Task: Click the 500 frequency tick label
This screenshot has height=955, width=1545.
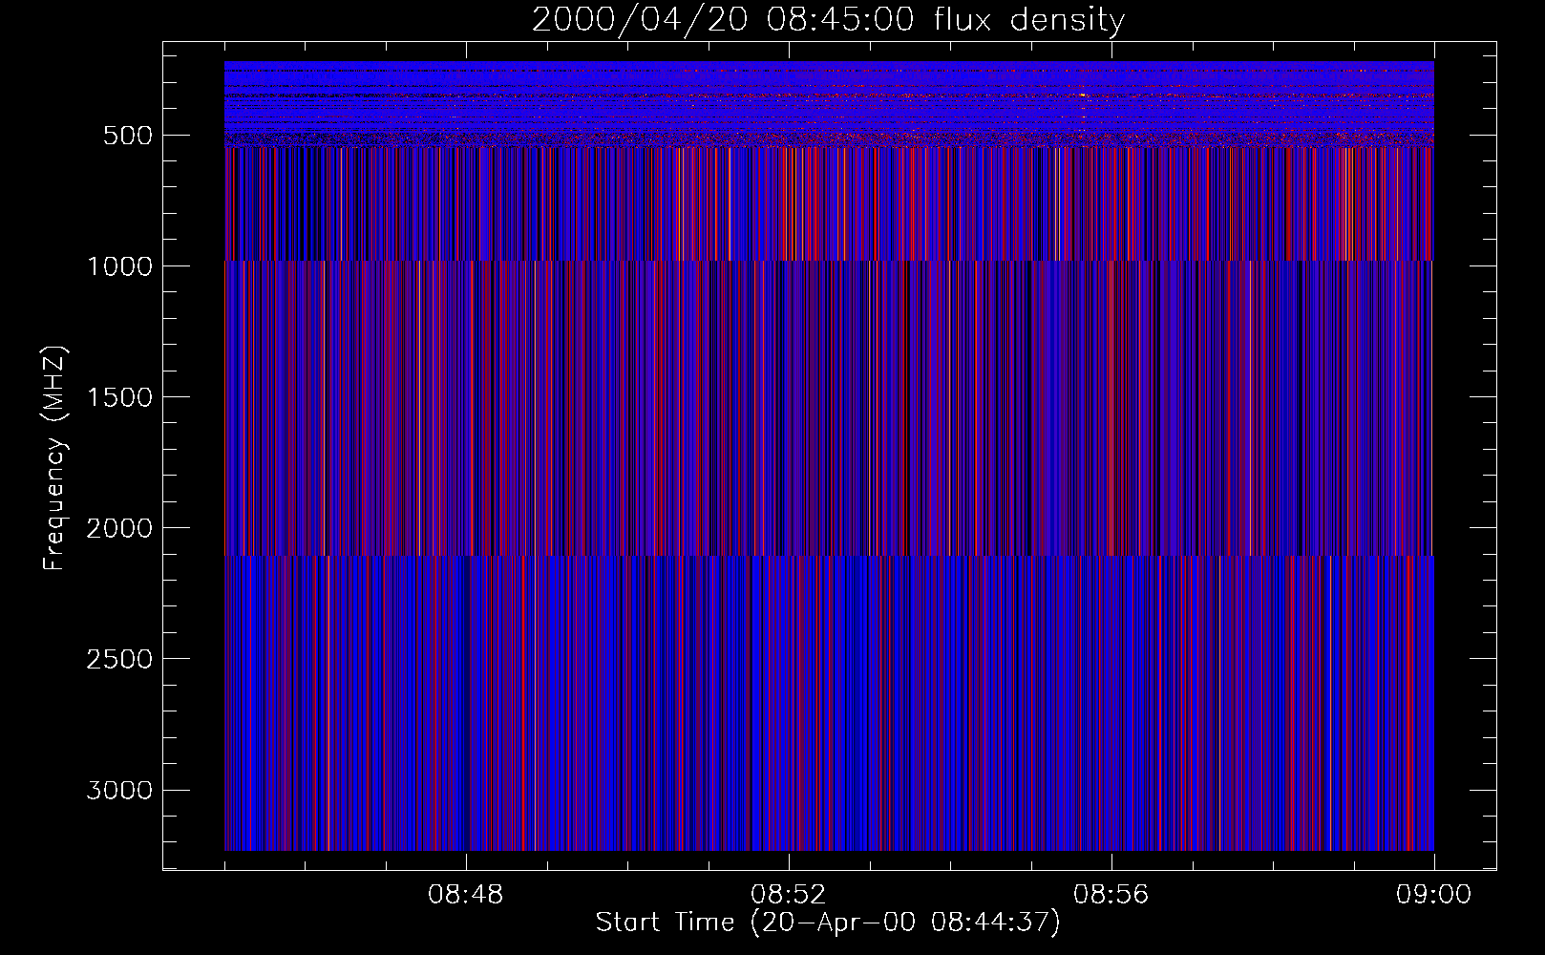Action: (x=128, y=136)
